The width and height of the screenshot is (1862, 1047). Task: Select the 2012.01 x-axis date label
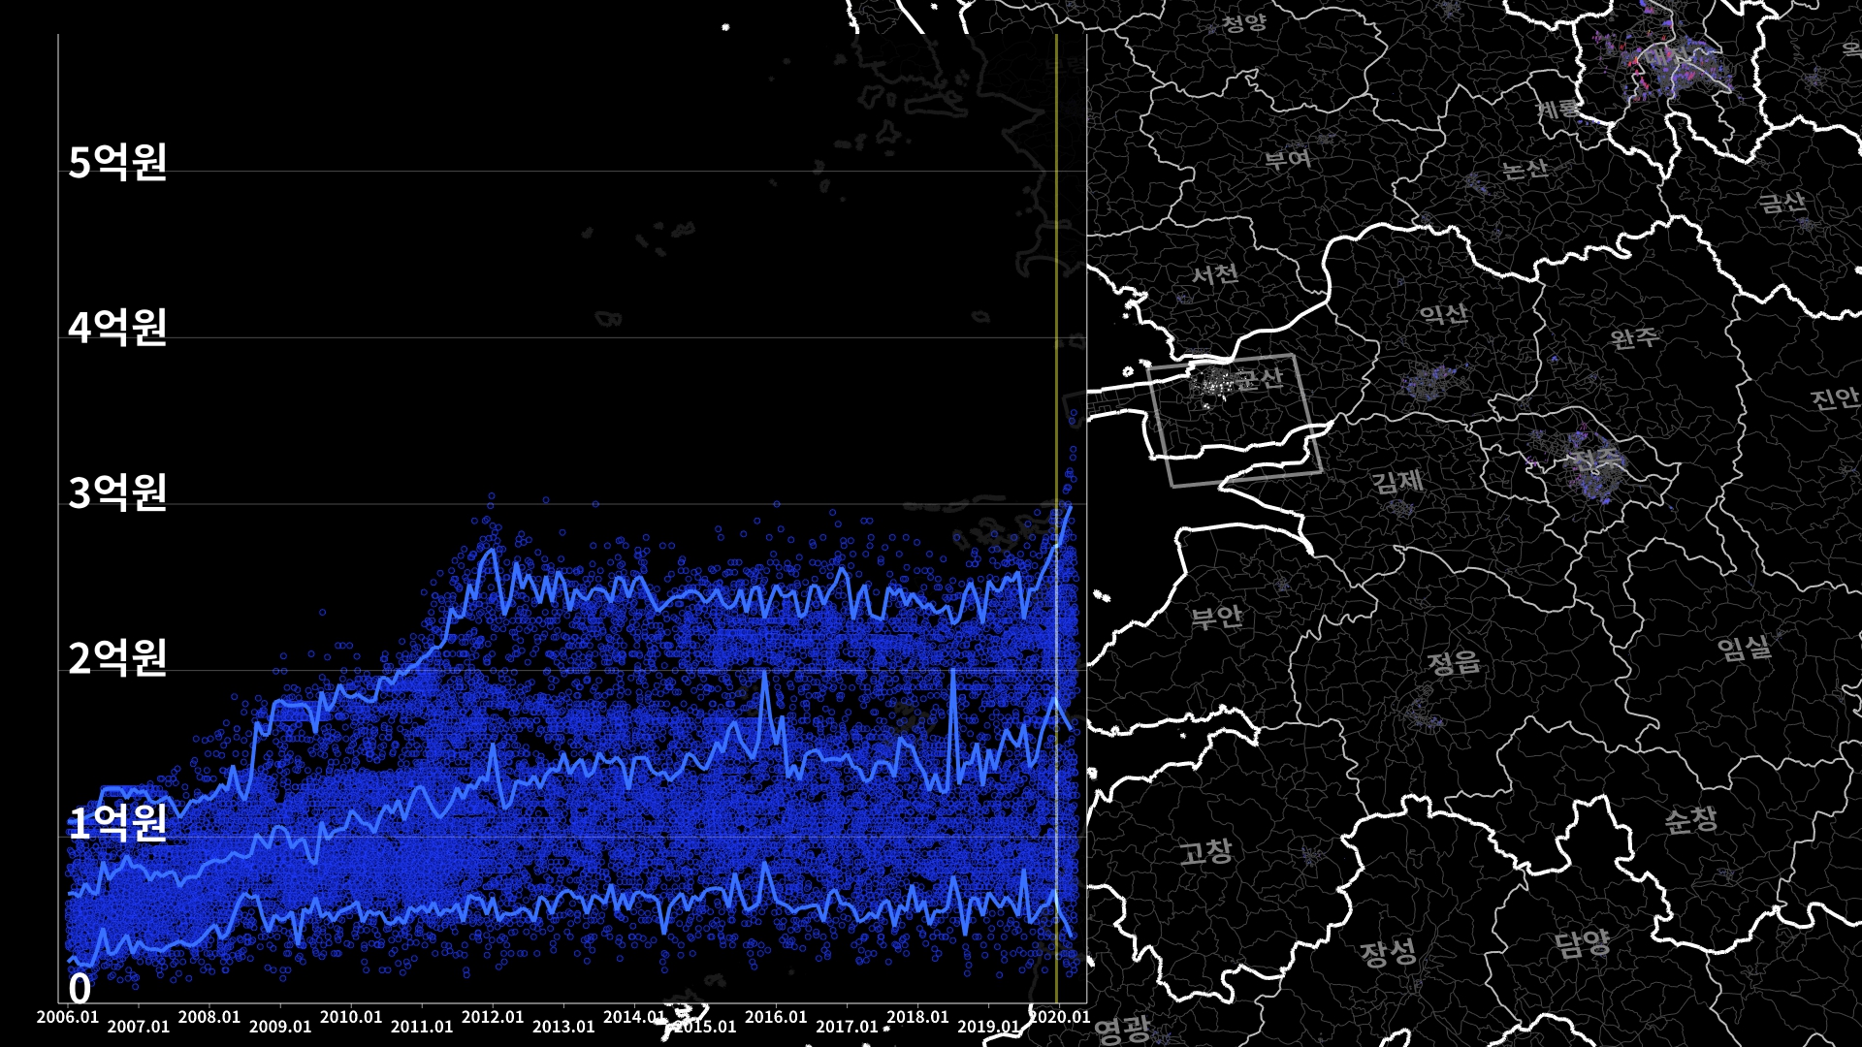point(493,1017)
